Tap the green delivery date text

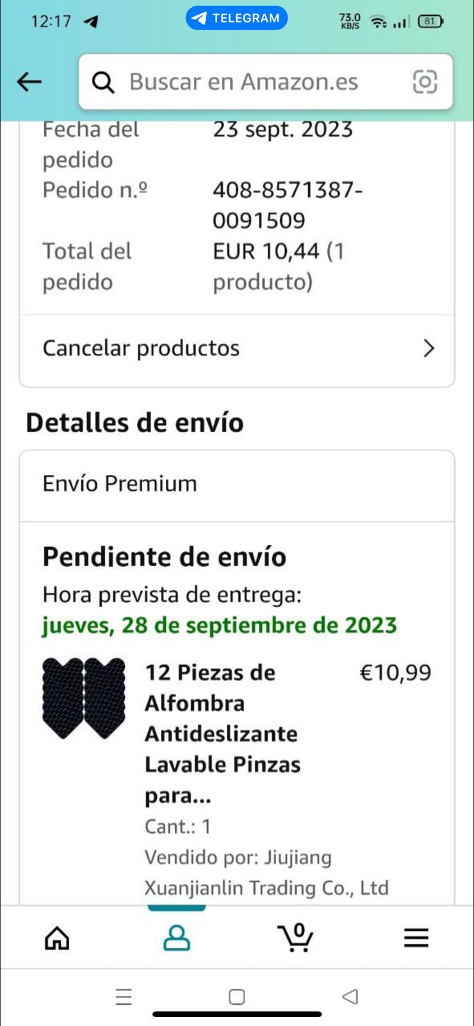[220, 625]
